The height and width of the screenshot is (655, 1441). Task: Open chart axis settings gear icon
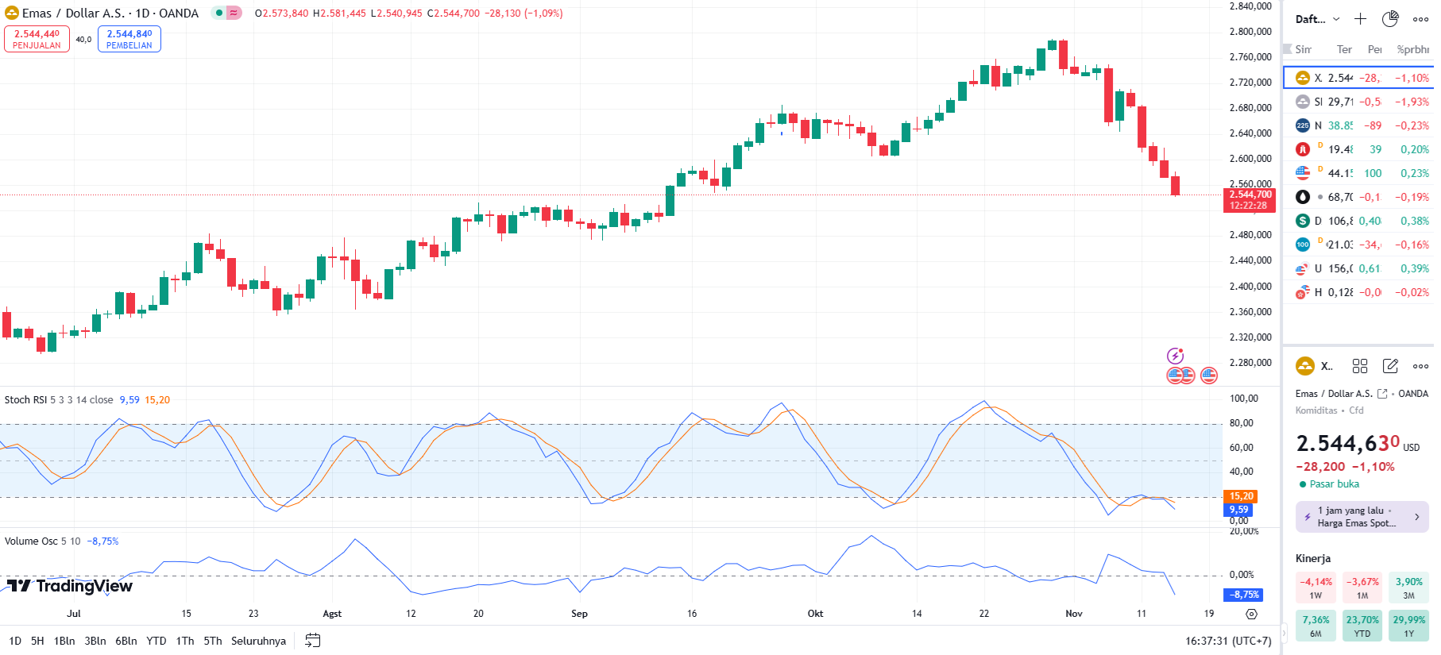click(x=1251, y=614)
